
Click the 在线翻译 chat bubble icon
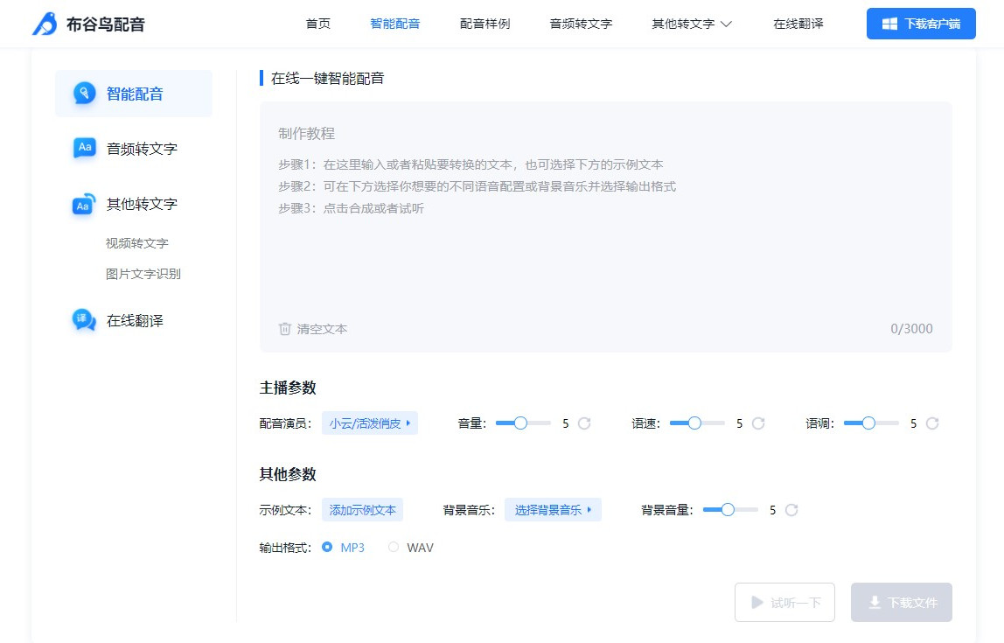[x=84, y=319]
